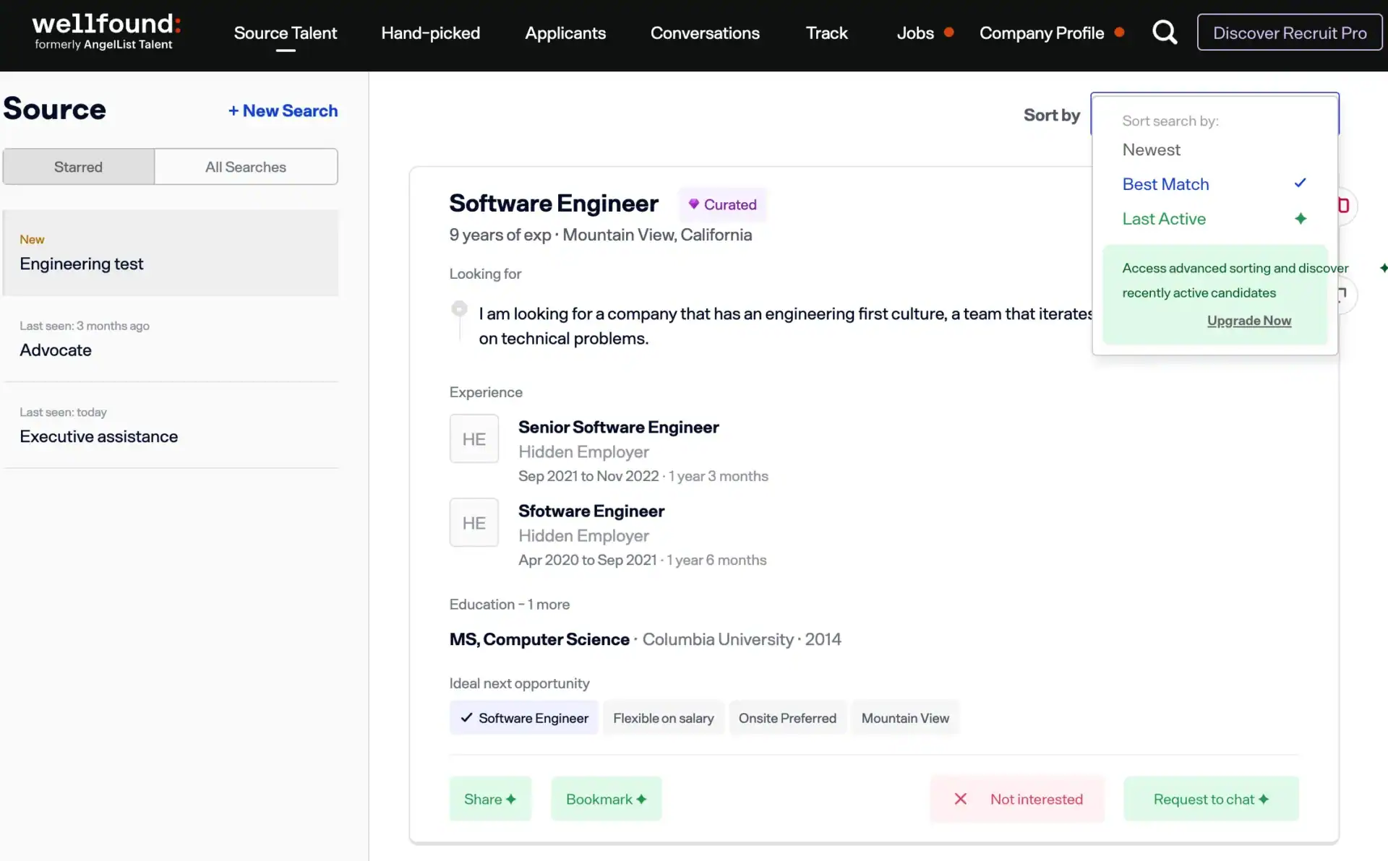Click the red X Not interested icon
Image resolution: width=1388 pixels, height=861 pixels.
click(x=960, y=799)
